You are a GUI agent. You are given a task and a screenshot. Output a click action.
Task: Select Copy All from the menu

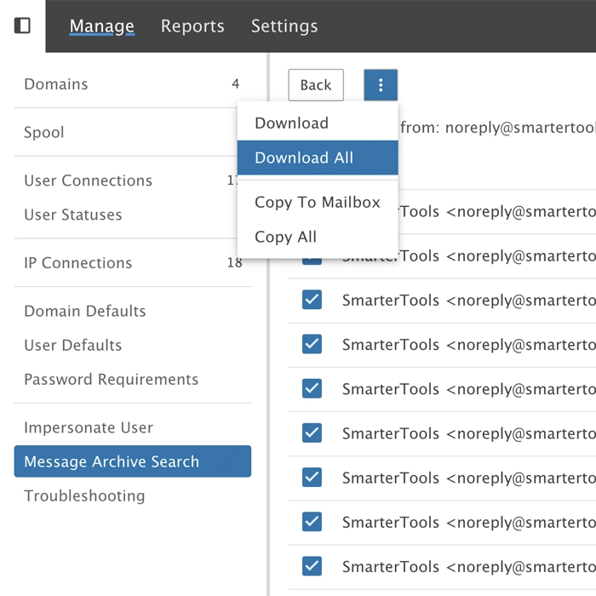click(318, 237)
